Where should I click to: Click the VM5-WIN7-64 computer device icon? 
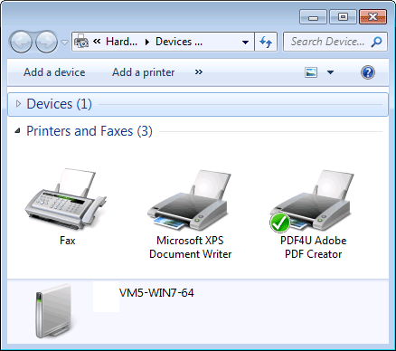(x=53, y=310)
